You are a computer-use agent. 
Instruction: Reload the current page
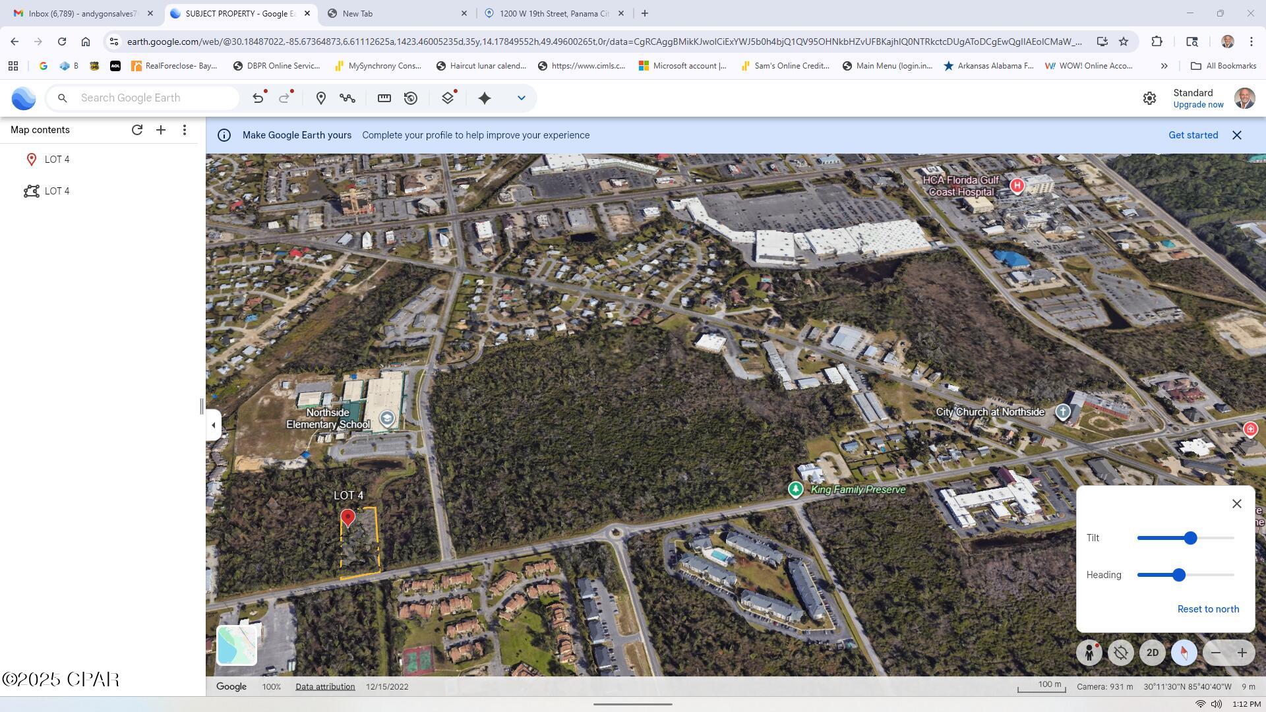tap(62, 42)
